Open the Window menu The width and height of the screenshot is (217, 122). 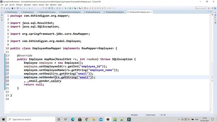click(x=53, y=5)
